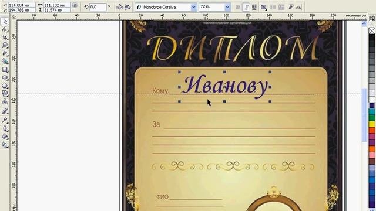Click the vertical scrollbar up arrow
The image size is (376, 211).
click(x=364, y=23)
